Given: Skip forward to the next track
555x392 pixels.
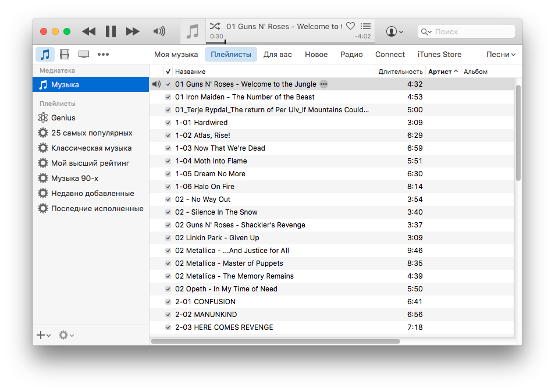Looking at the screenshot, I should [x=133, y=31].
